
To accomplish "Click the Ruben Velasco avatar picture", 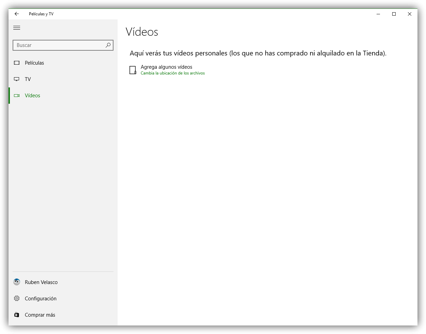I will [17, 282].
